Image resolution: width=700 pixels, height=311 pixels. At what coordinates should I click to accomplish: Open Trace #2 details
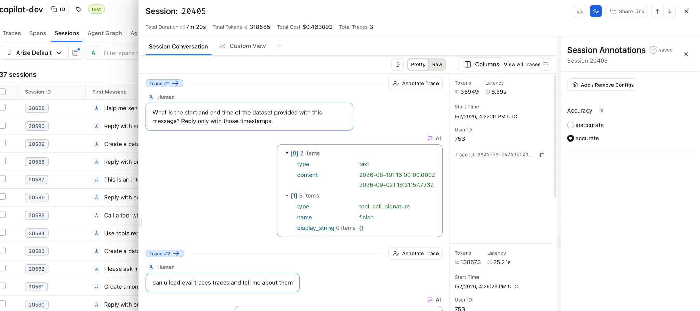click(x=165, y=253)
